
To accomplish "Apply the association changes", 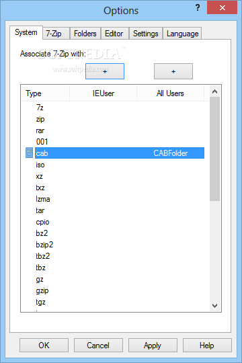I will pos(153,345).
